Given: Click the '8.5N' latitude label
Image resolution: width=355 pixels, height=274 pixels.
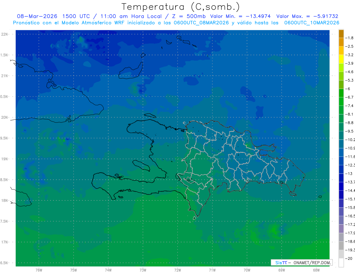Looking at the screenshot, I should [4, 180].
